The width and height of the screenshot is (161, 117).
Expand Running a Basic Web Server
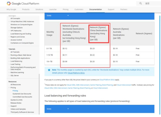point(21,55)
